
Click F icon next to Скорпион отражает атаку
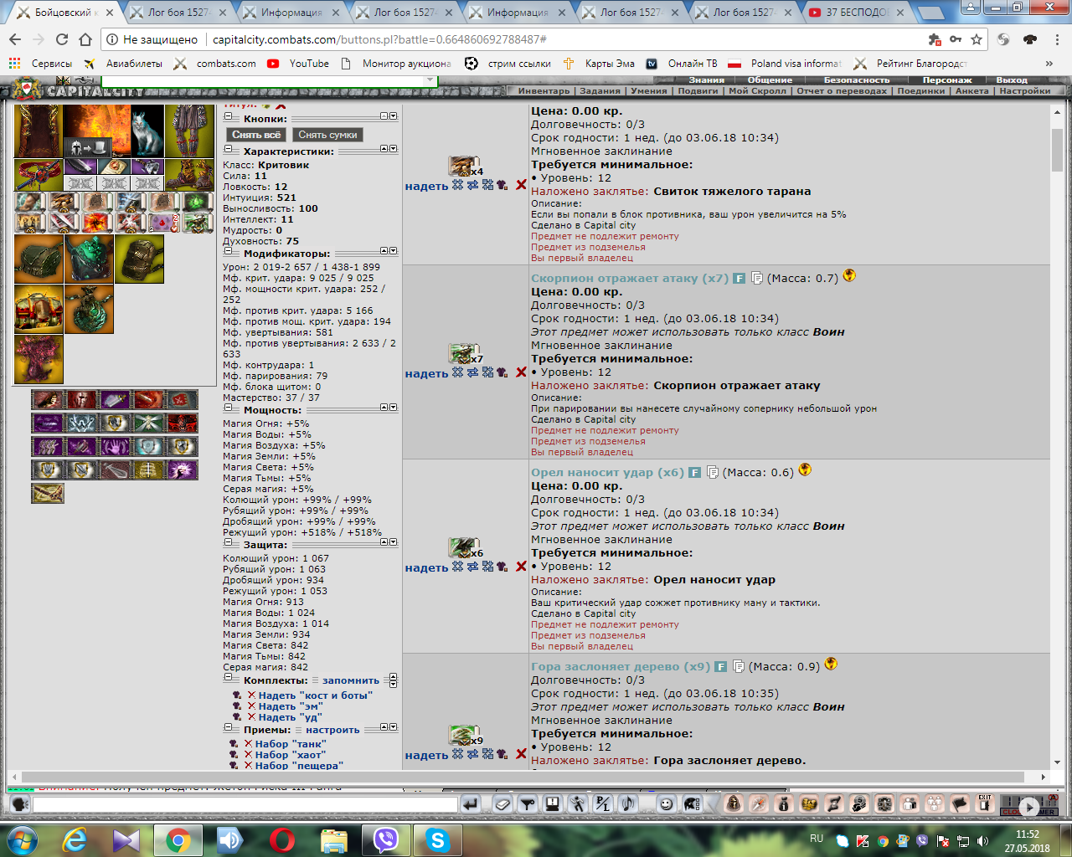coord(740,278)
